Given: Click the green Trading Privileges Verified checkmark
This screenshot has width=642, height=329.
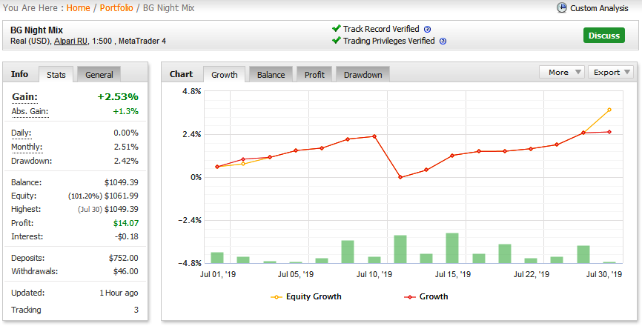Looking at the screenshot, I should 337,40.
